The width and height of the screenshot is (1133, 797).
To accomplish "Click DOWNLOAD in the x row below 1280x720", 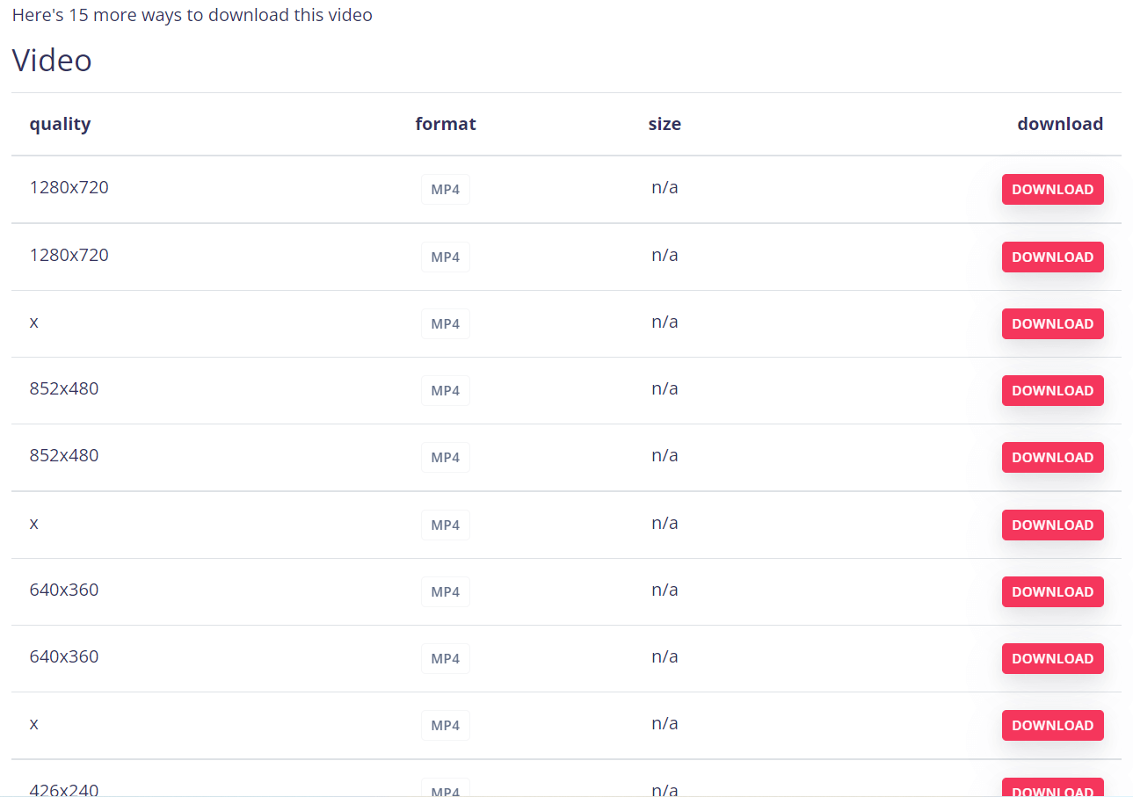I will (1052, 323).
